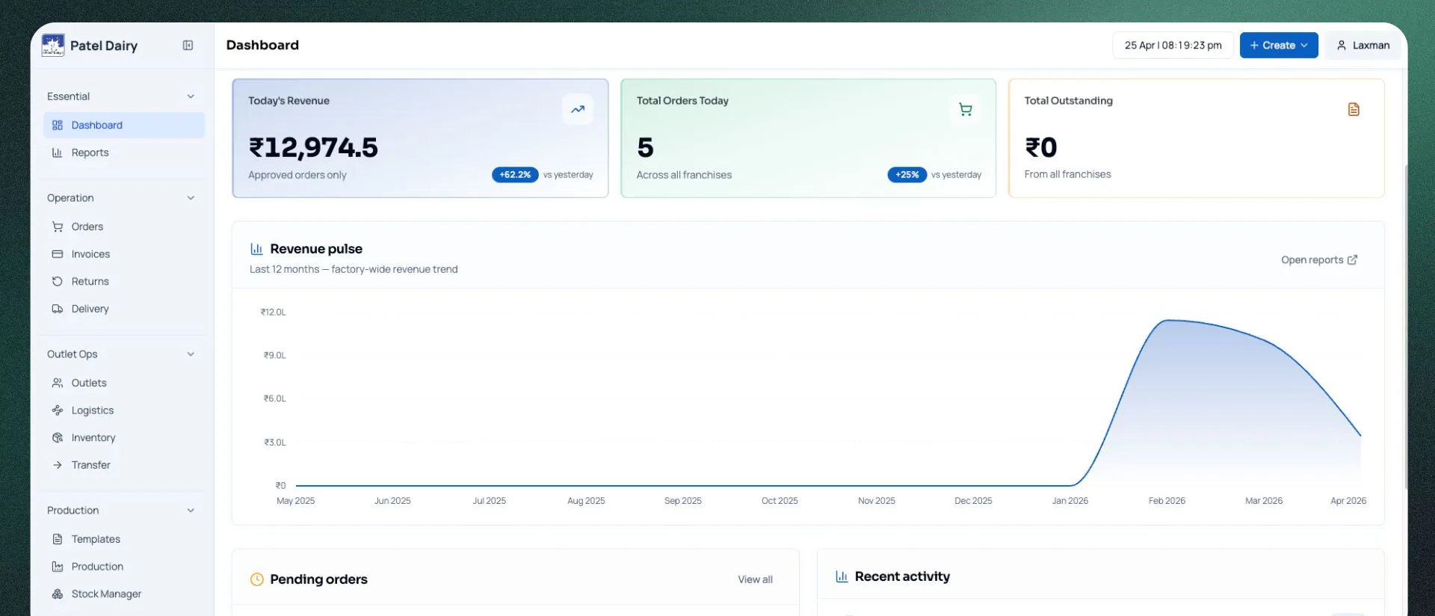Open the Total Outstanding card

tap(1196, 138)
